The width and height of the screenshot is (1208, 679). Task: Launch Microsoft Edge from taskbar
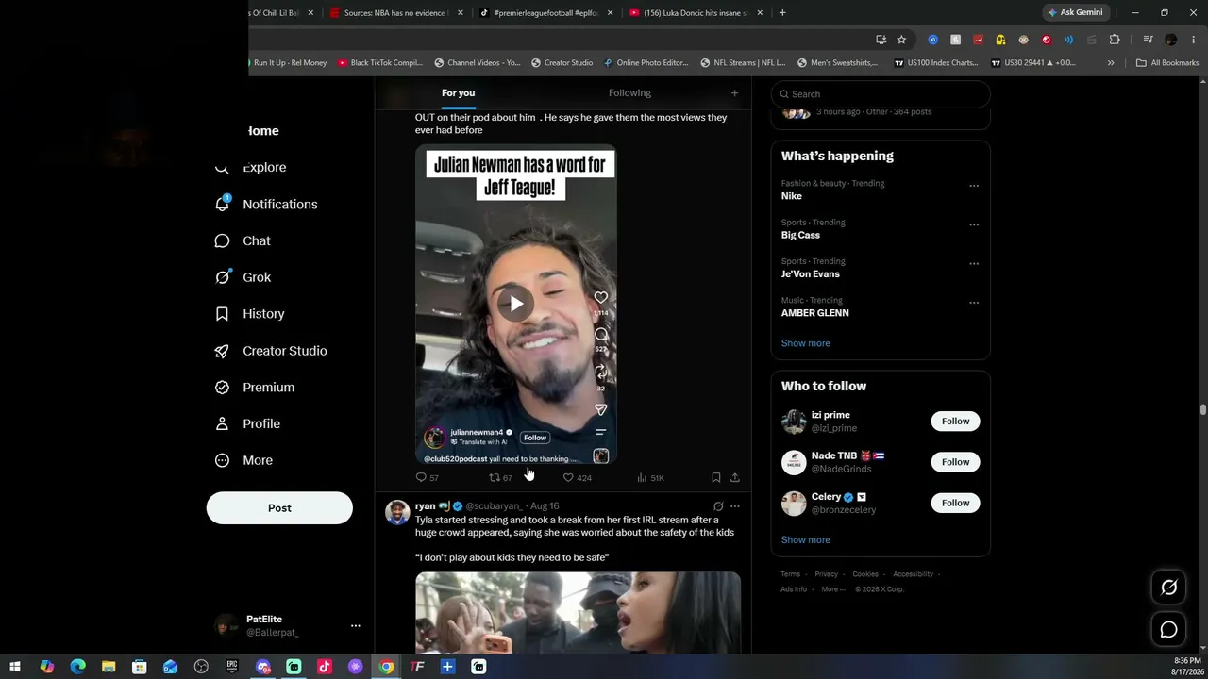click(x=77, y=667)
